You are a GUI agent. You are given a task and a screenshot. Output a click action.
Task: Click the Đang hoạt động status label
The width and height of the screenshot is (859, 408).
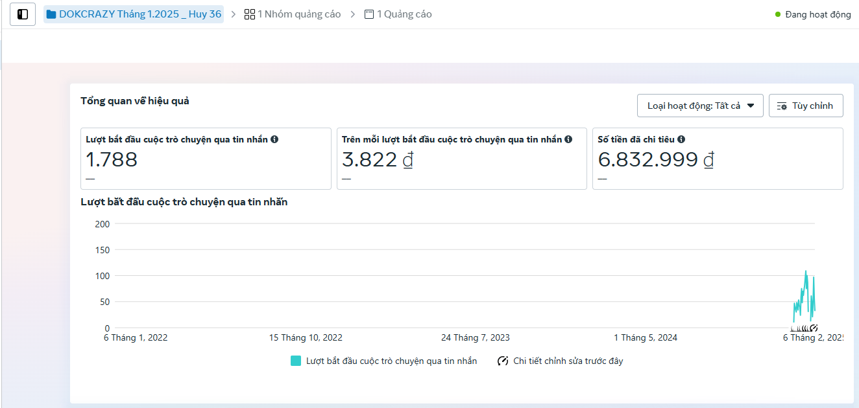[818, 14]
